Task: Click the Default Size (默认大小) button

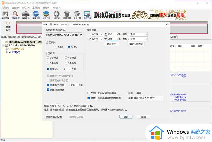Action: tap(111, 44)
